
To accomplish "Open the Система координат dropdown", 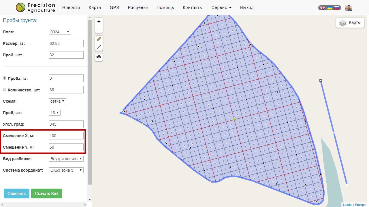I will point(66,170).
